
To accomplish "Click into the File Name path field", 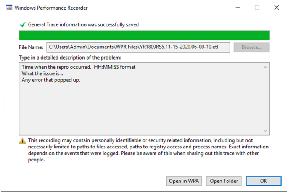I will pyautogui.click(x=138, y=47).
